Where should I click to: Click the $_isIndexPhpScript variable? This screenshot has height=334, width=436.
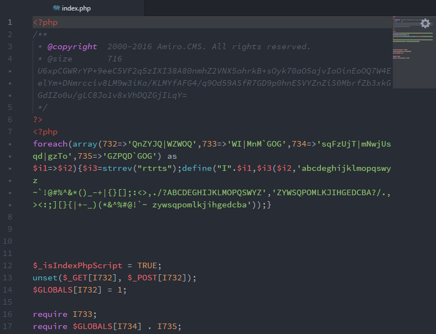75,265
